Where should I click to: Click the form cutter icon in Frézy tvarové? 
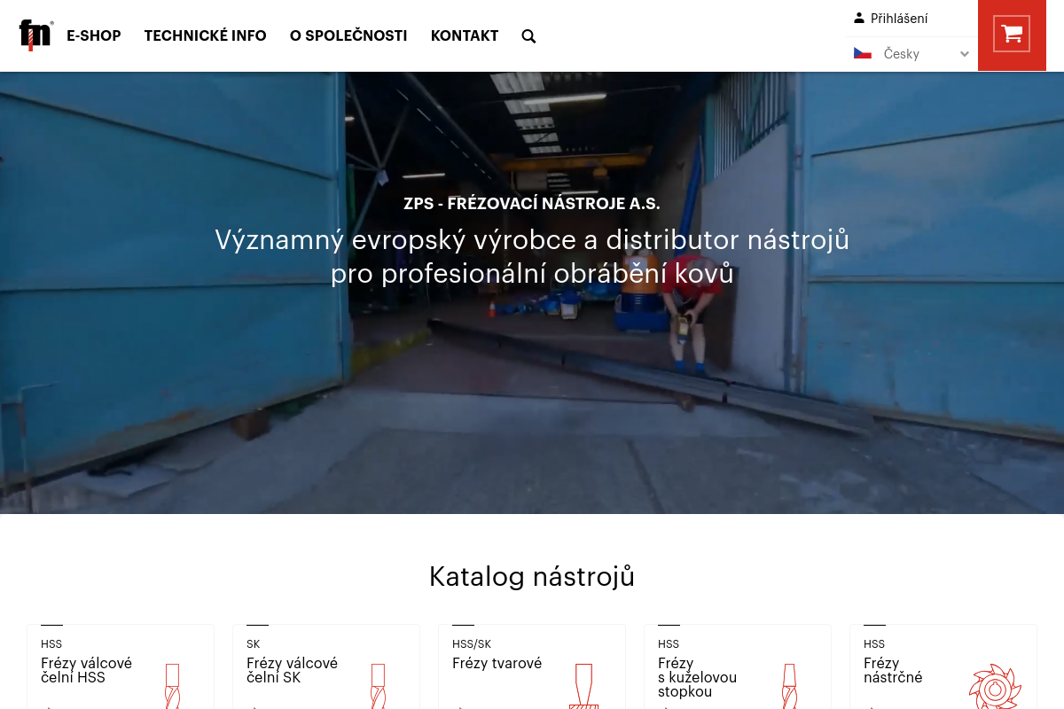[x=583, y=686]
